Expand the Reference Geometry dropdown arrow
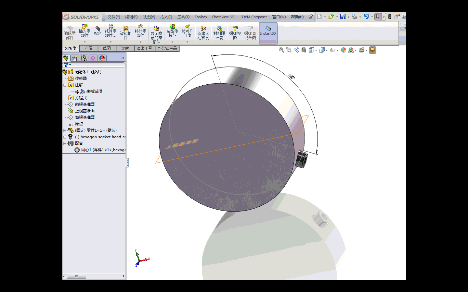 (187, 42)
